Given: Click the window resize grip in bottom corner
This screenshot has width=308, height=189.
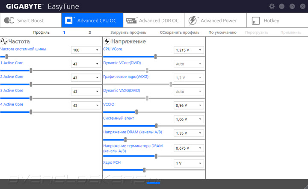Looking at the screenshot, I should click(305, 187).
